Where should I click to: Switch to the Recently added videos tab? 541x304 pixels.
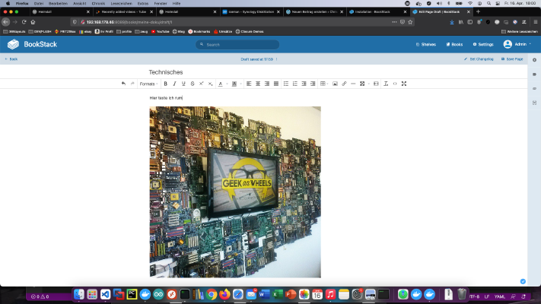pos(124,11)
